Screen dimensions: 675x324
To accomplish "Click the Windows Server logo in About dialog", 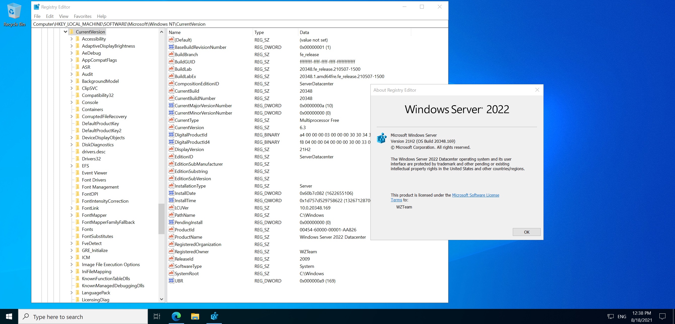I will [x=381, y=138].
